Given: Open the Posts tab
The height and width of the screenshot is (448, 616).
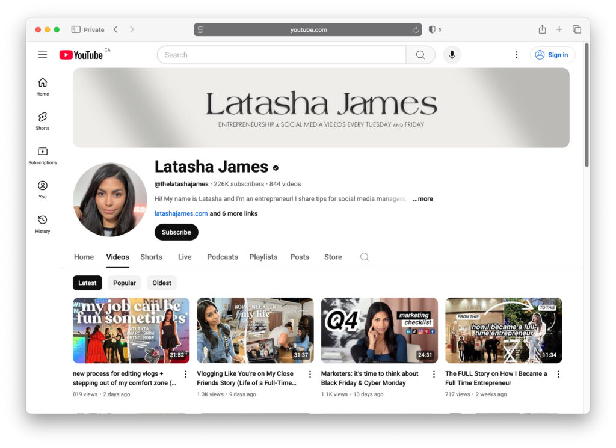Looking at the screenshot, I should point(300,257).
